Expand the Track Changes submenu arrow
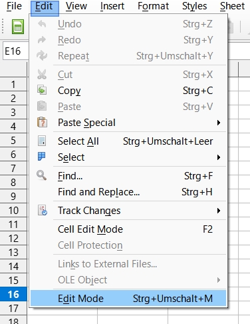The height and width of the screenshot is (324, 250). tap(219, 211)
